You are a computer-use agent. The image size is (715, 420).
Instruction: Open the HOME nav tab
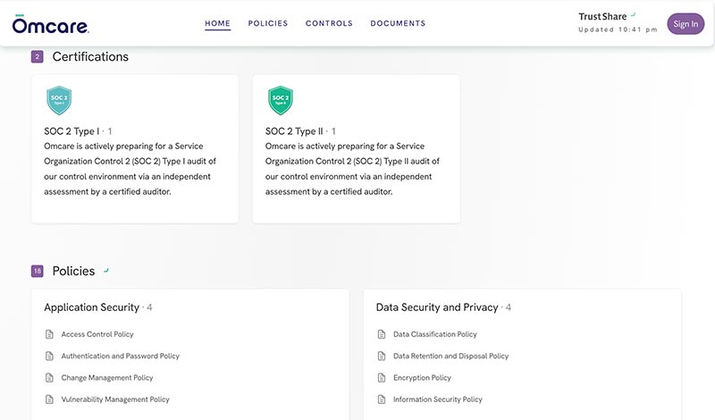click(217, 23)
